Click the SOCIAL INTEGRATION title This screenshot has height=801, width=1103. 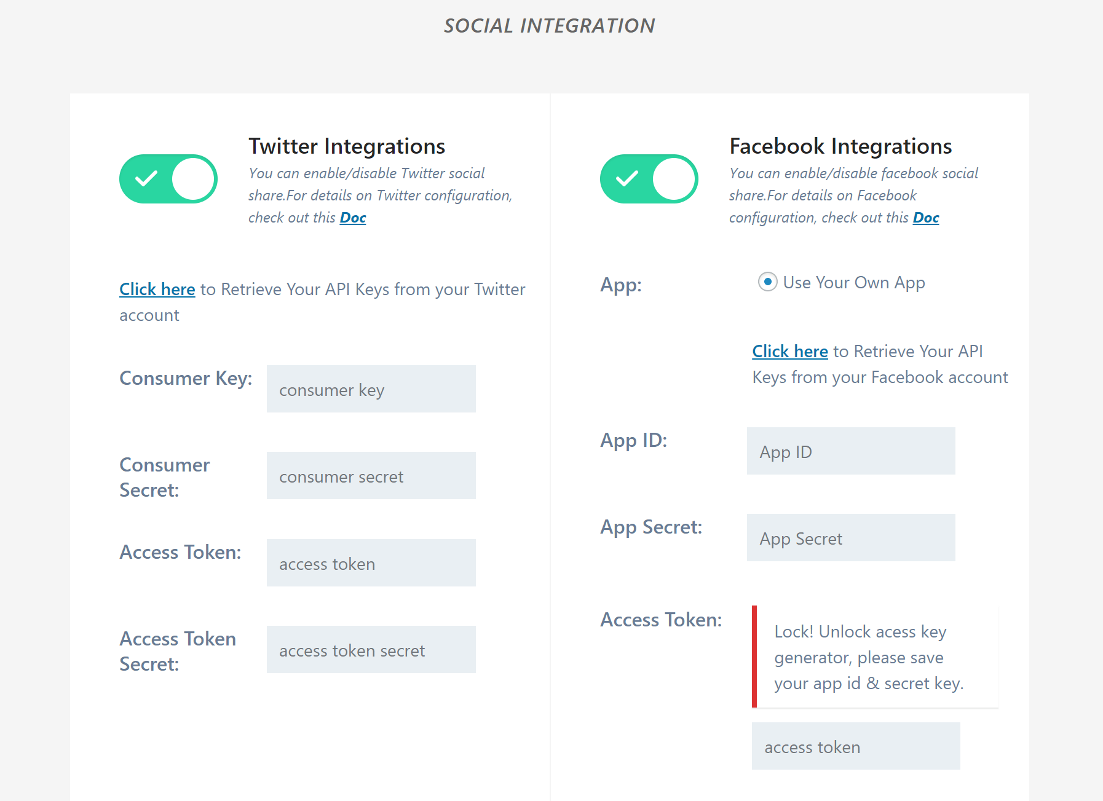[550, 26]
